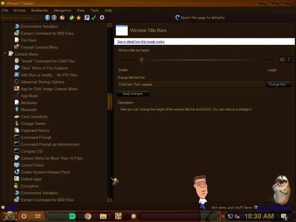296x222 pixels.
Task: Click the Apply changes button
Action: coord(133,94)
